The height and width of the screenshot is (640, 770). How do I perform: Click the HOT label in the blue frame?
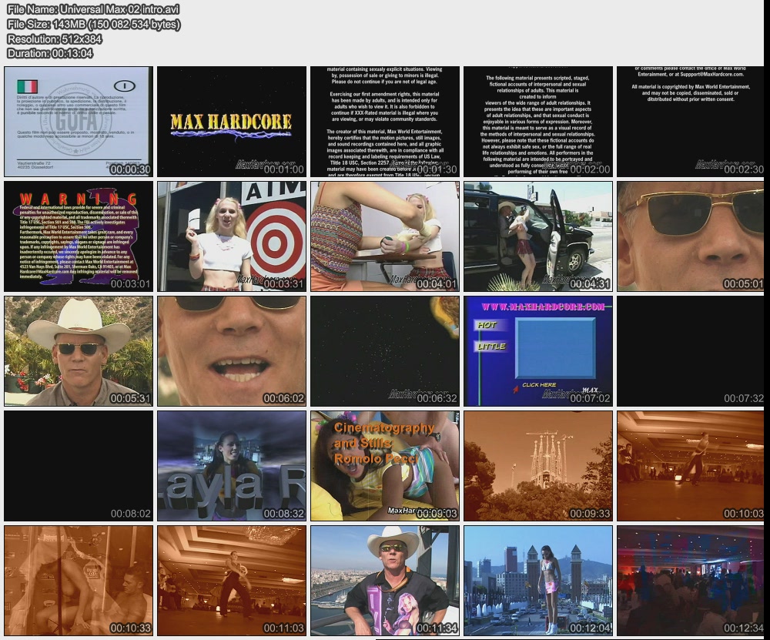click(487, 325)
